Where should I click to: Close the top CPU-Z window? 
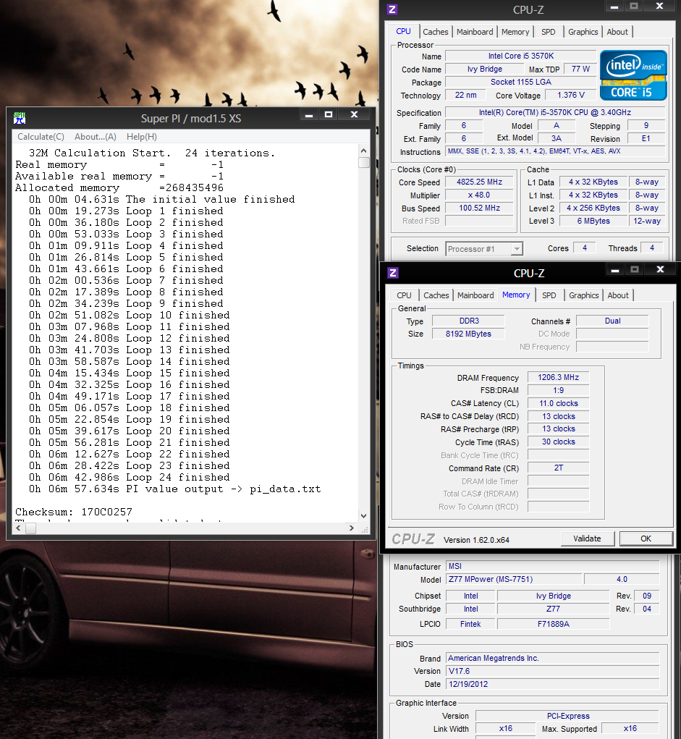[x=660, y=6]
